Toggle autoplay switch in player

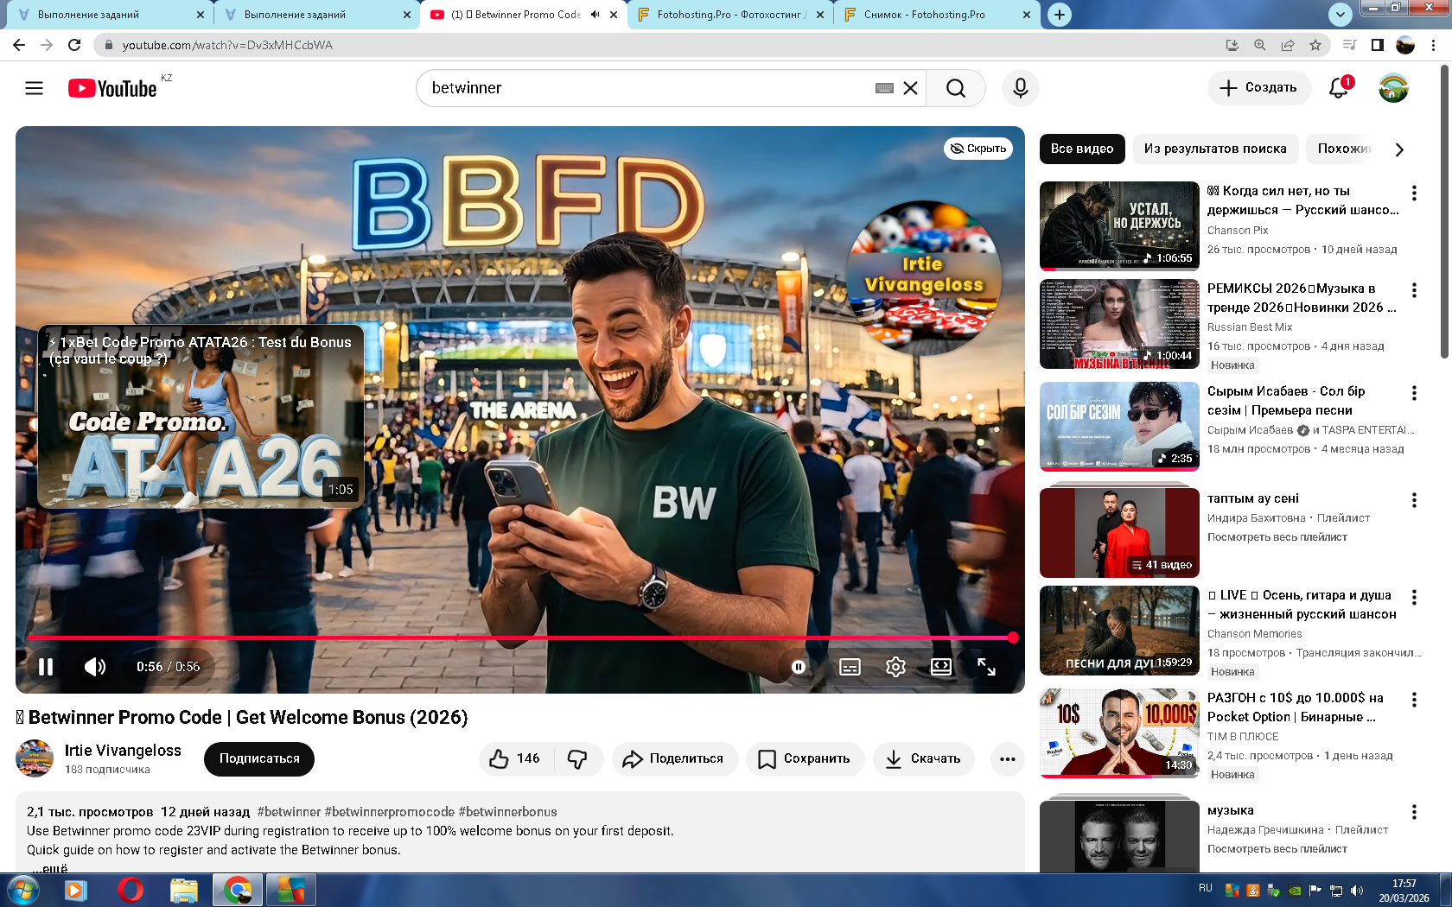click(799, 667)
